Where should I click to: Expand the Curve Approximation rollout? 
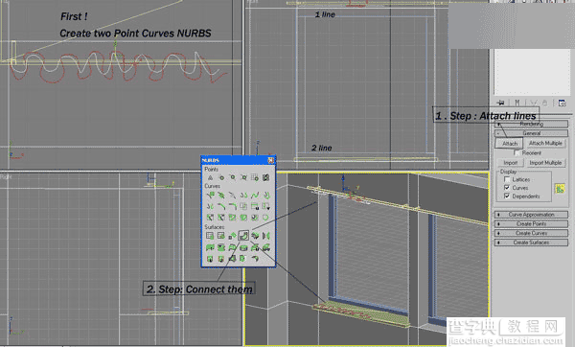531,215
